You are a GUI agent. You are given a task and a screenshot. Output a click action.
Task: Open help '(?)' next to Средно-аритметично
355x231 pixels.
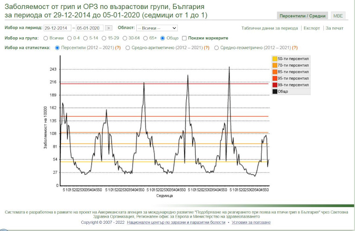pos(206,48)
